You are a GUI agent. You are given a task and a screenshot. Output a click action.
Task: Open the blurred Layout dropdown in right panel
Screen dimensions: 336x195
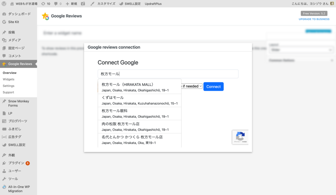pyautogui.click(x=301, y=50)
